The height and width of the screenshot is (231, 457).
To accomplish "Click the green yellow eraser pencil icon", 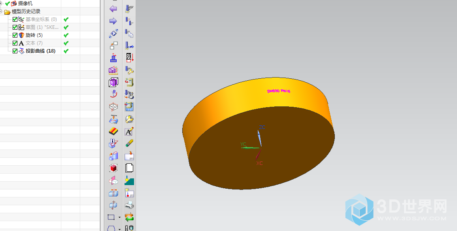I will click(129, 143).
